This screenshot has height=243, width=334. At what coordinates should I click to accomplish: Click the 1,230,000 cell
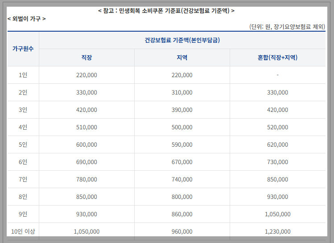(x=277, y=231)
